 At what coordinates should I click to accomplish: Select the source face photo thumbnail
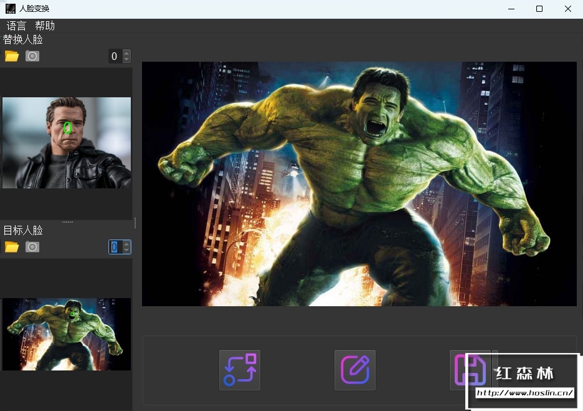[x=67, y=143]
